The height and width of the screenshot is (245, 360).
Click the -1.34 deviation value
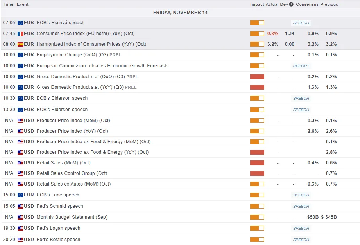pyautogui.click(x=288, y=34)
